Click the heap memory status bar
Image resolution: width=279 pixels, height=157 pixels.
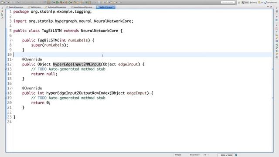226,155
